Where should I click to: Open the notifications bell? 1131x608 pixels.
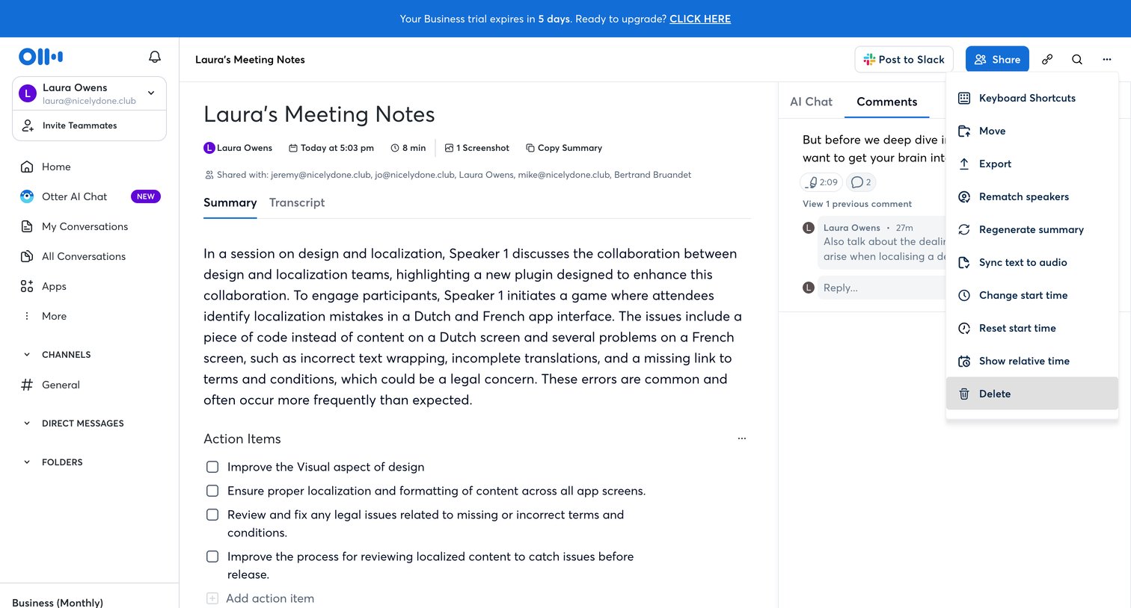pos(155,57)
